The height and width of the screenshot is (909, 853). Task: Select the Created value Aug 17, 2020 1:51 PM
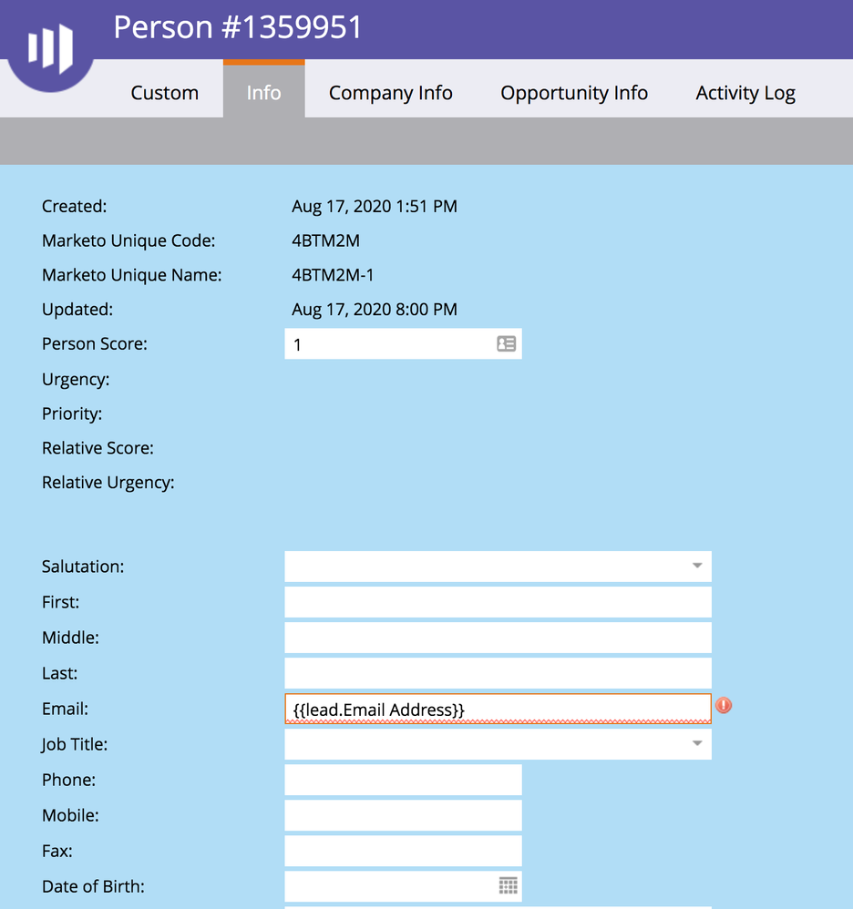tap(374, 207)
